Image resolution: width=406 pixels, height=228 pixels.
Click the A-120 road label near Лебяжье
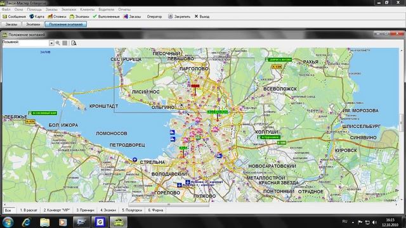pyautogui.click(x=30, y=121)
